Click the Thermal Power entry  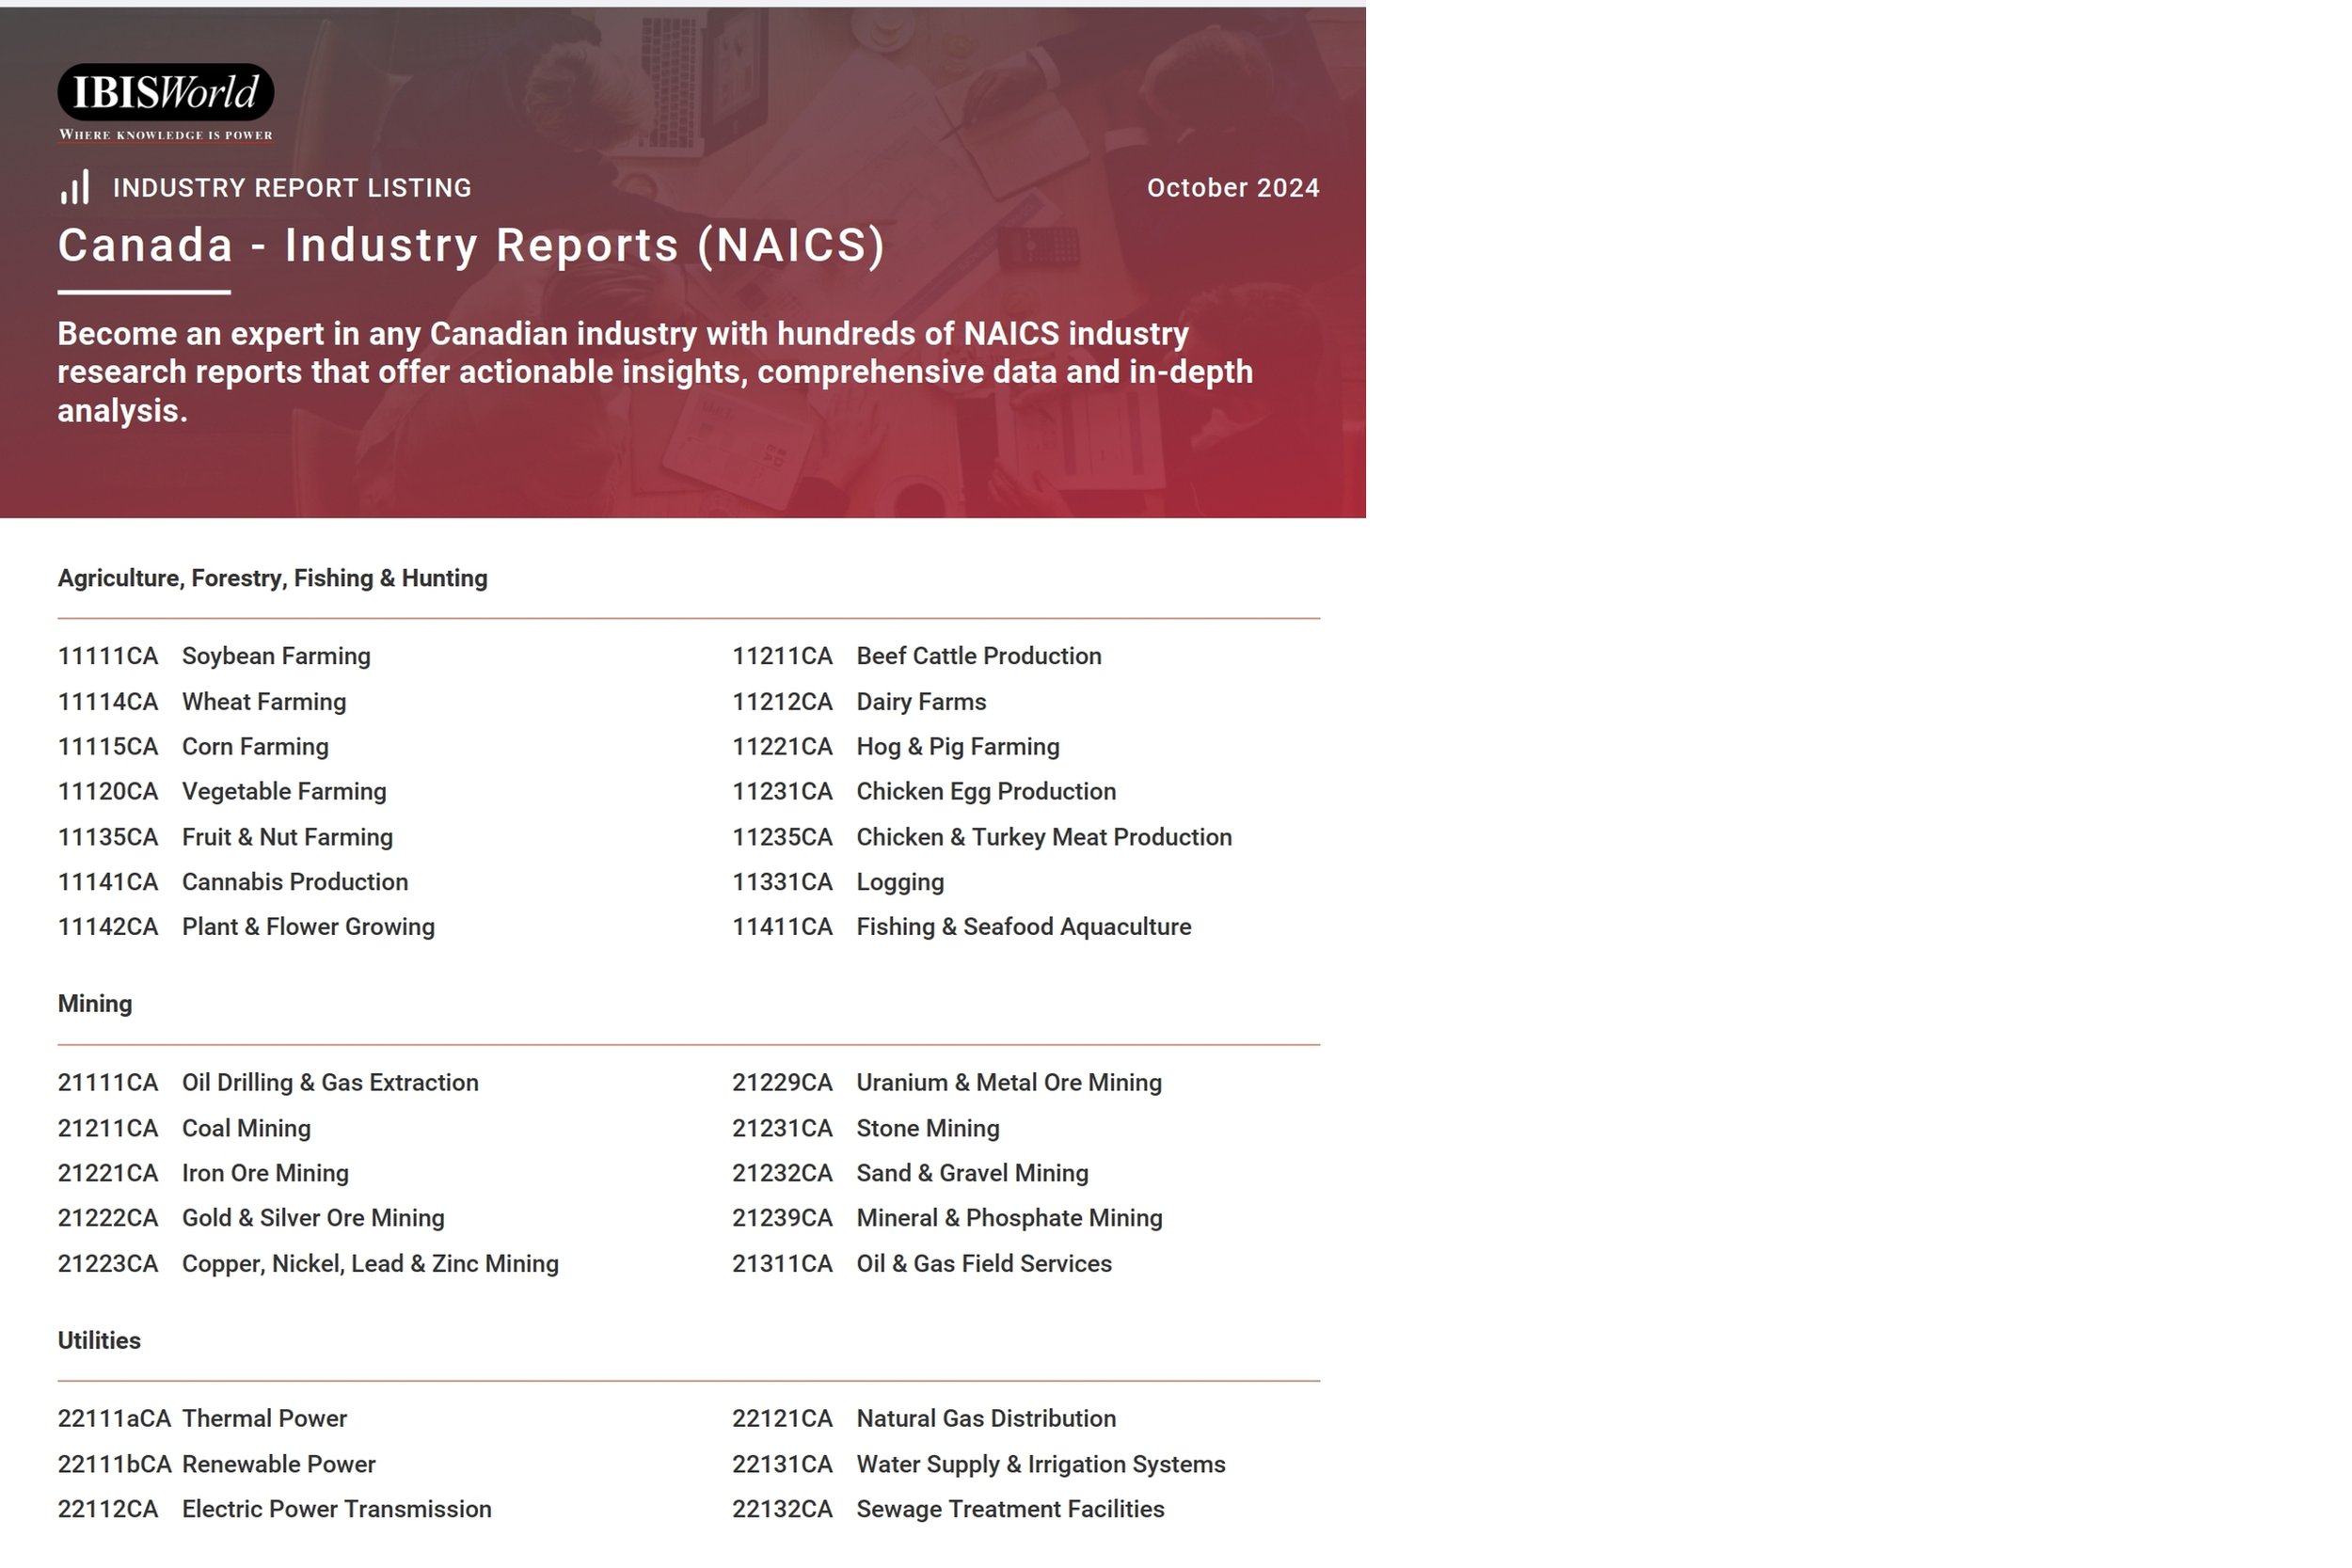click(264, 1419)
